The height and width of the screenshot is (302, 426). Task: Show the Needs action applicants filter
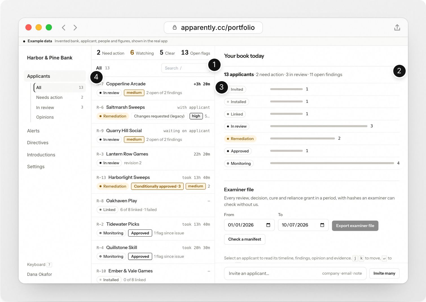[60, 97]
